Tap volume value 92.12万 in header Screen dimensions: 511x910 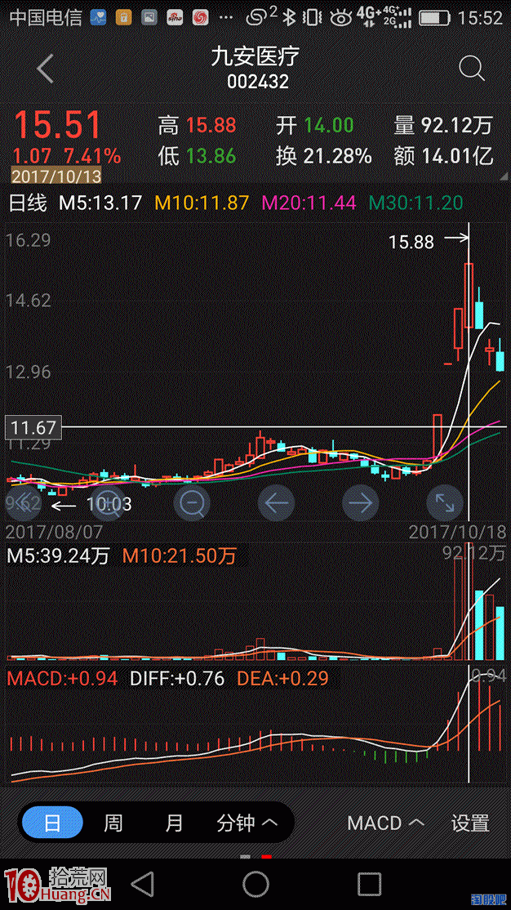[x=456, y=125]
